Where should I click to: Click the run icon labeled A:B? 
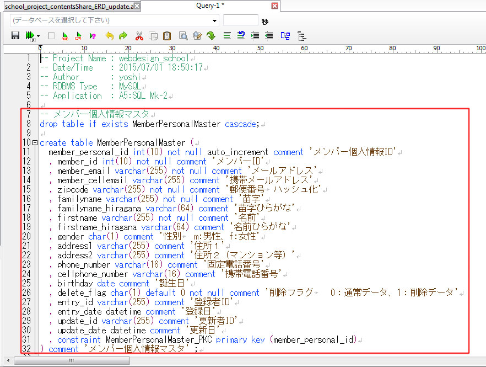click(65, 36)
